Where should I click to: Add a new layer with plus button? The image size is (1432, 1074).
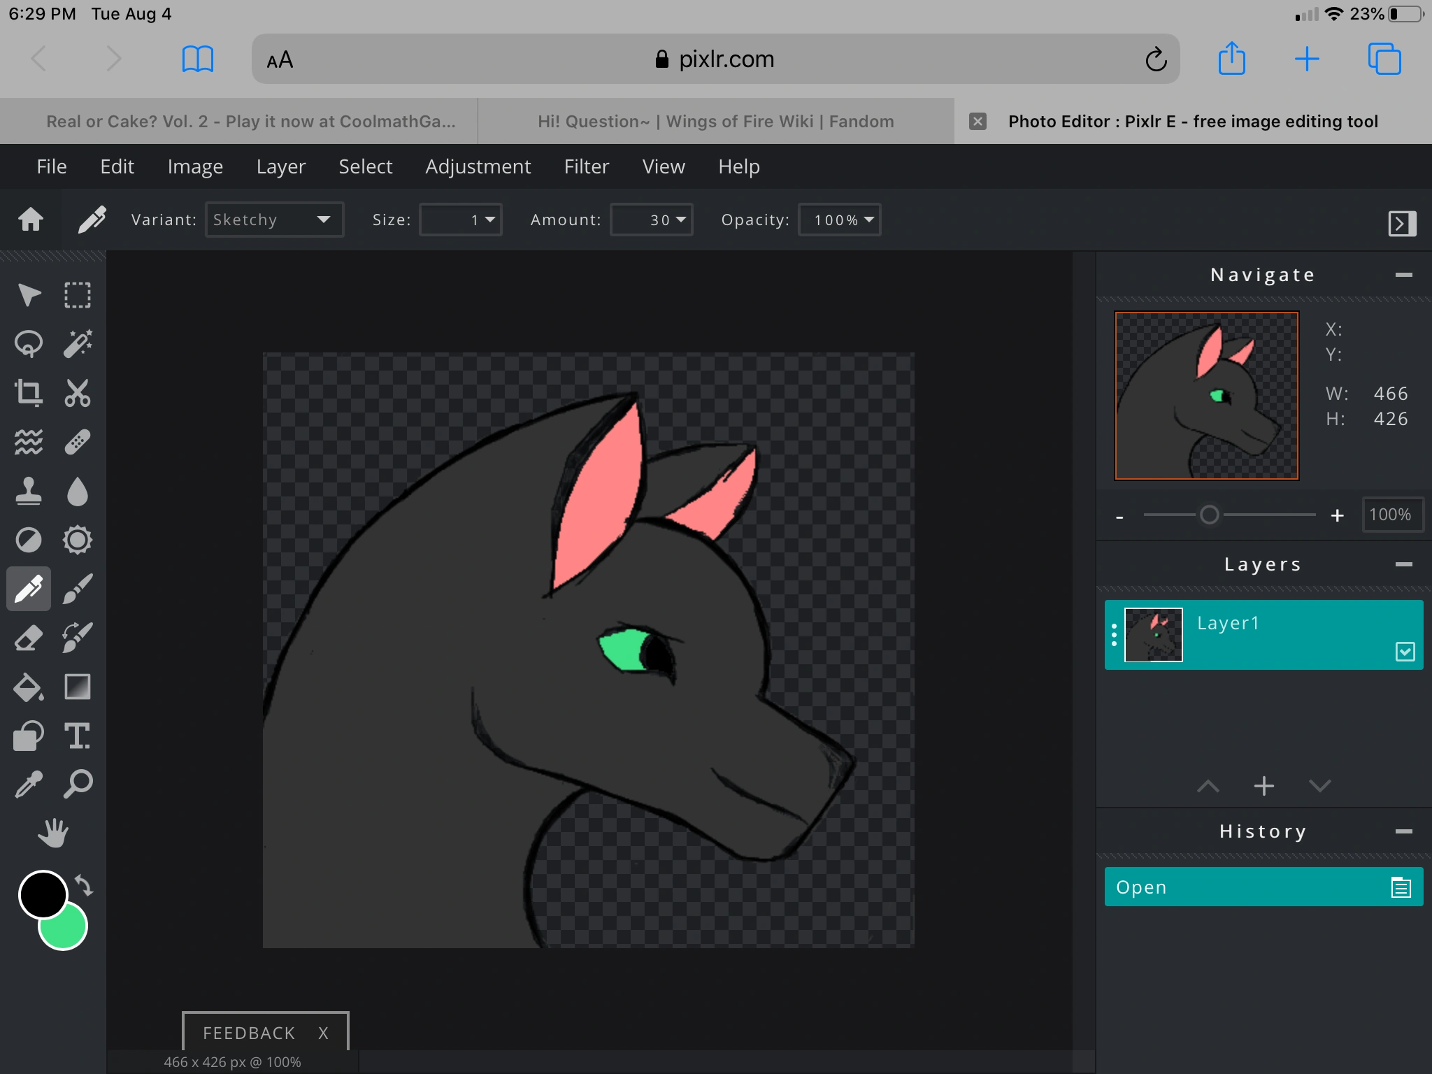pyautogui.click(x=1263, y=786)
